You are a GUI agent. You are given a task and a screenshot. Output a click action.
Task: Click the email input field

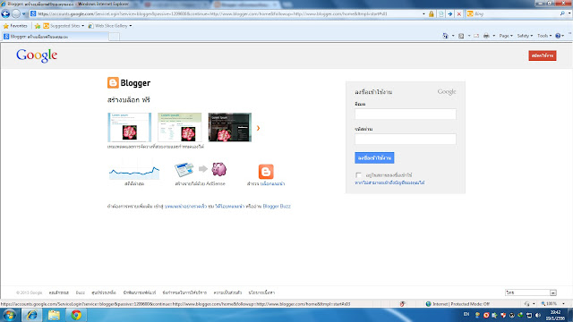(406, 114)
